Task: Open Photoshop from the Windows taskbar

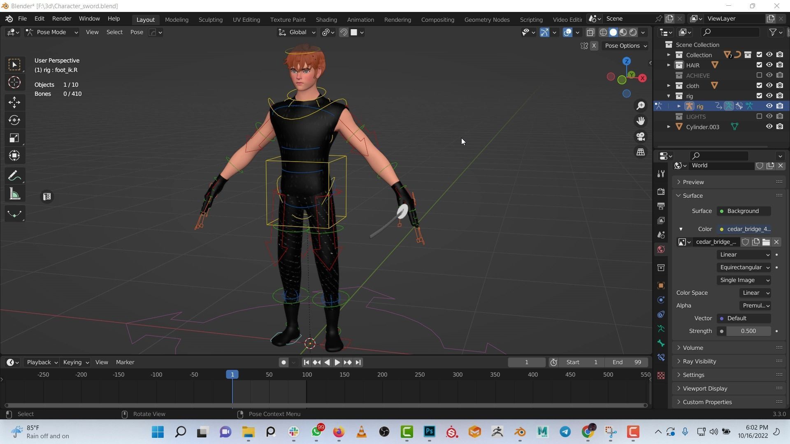Action: pyautogui.click(x=430, y=432)
